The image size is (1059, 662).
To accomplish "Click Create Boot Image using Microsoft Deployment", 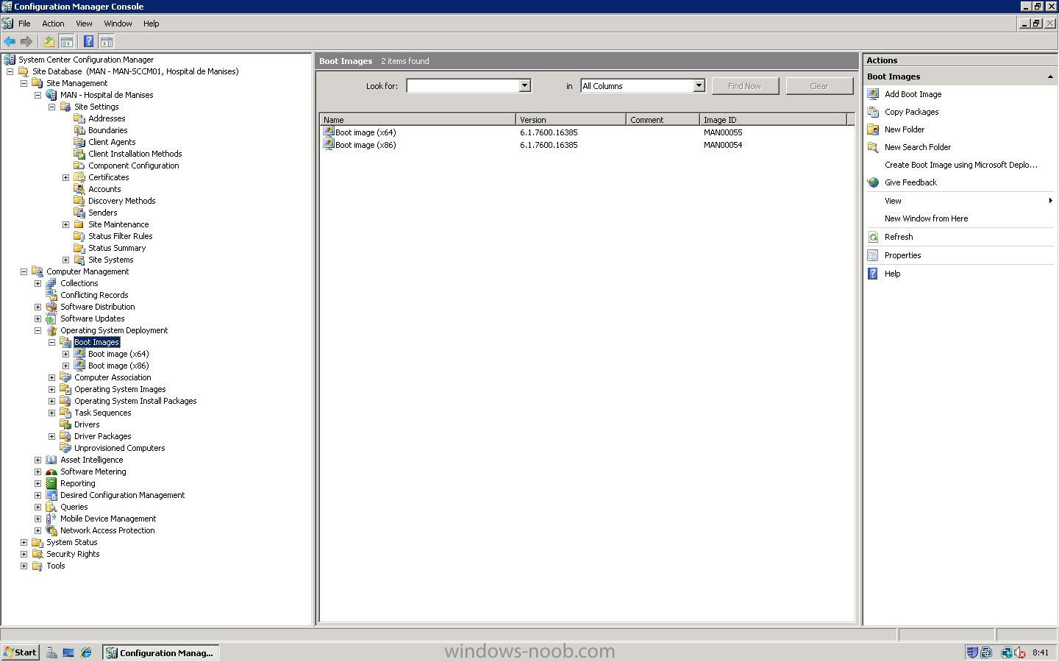I will (x=960, y=165).
